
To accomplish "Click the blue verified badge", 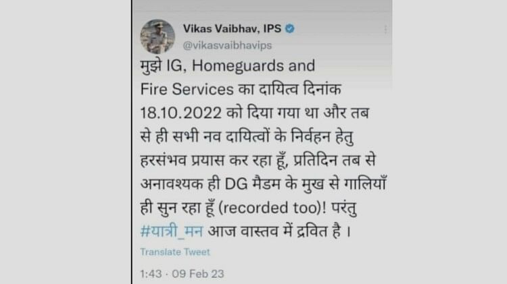I will (x=290, y=29).
